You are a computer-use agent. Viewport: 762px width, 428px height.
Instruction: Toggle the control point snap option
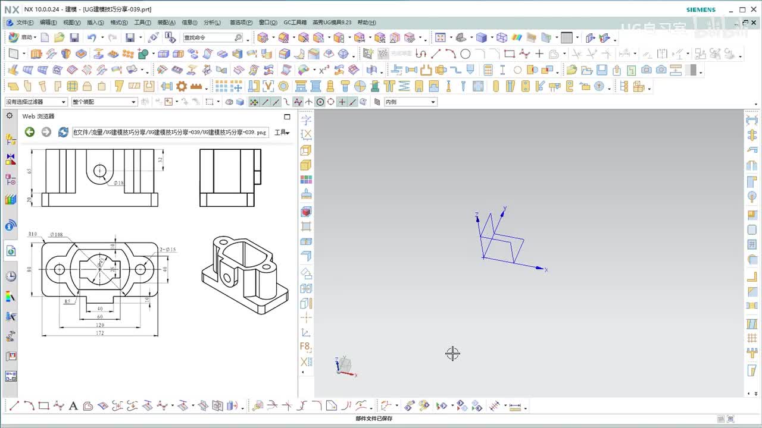pyautogui.click(x=287, y=102)
